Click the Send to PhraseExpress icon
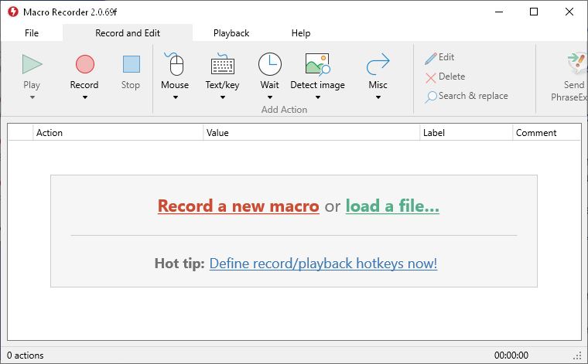The height and width of the screenshot is (364, 588). [x=576, y=63]
